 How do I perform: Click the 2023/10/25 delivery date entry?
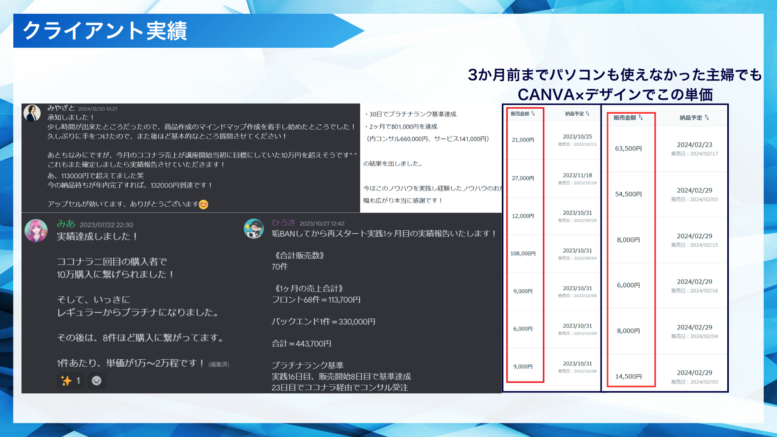[x=577, y=137]
